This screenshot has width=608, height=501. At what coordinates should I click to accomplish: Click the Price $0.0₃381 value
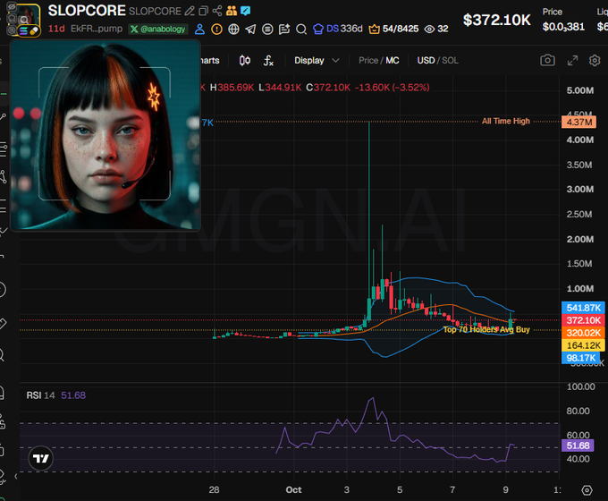coord(563,26)
